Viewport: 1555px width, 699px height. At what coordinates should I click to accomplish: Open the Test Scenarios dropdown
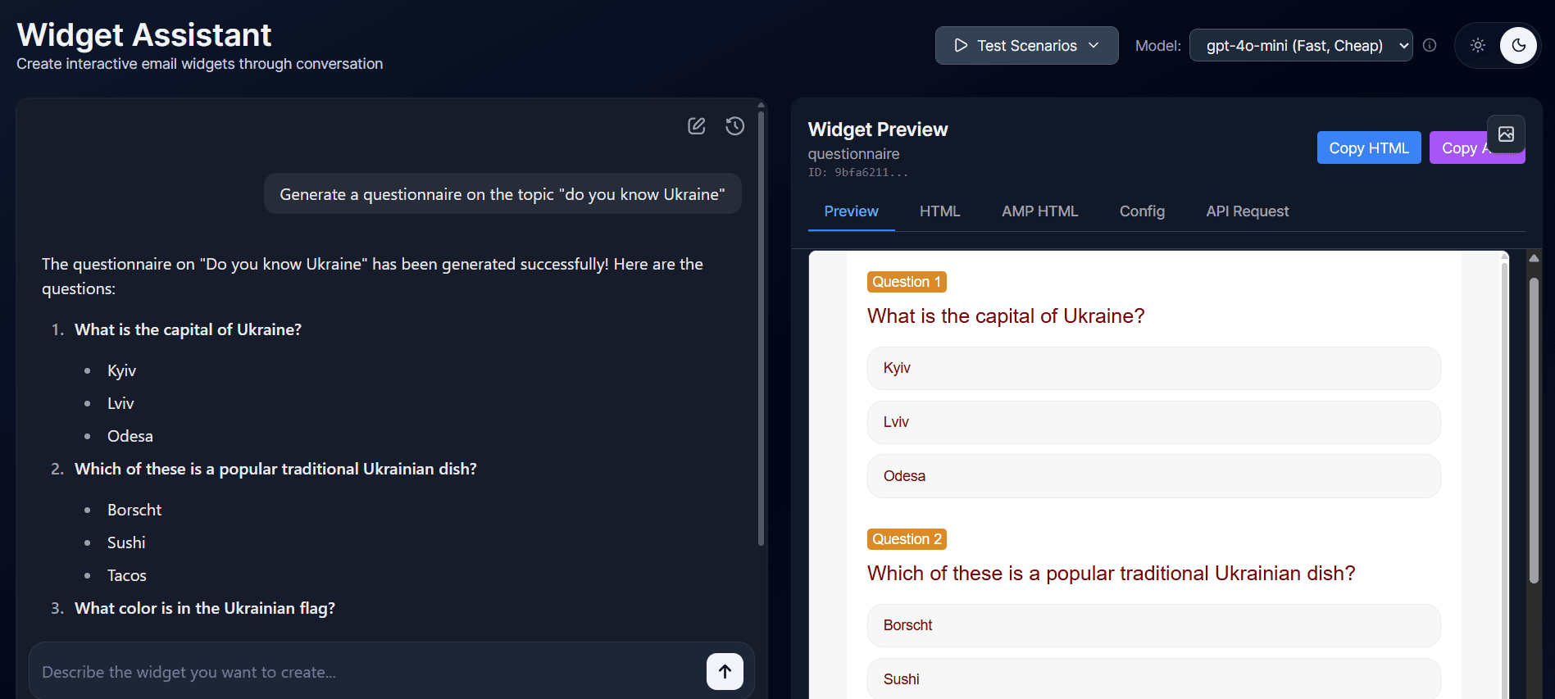1026,45
